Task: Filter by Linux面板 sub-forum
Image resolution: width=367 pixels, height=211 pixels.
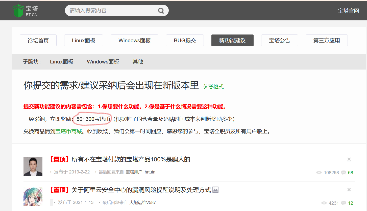Action: point(62,62)
